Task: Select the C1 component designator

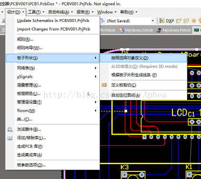Action: pos(191,114)
